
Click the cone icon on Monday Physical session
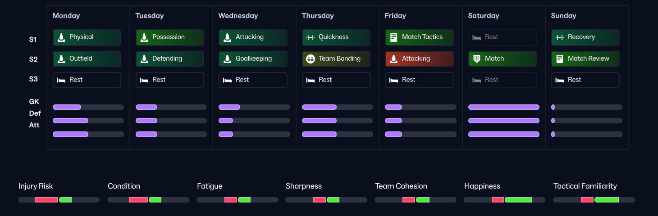coord(61,37)
